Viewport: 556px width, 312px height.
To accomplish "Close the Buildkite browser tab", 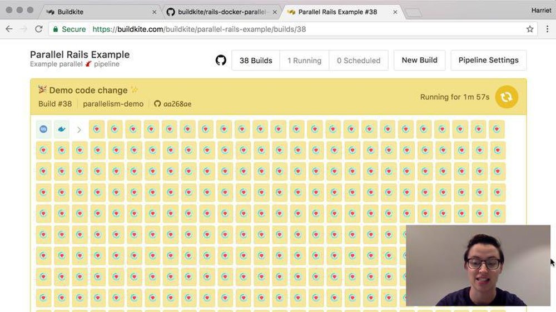I will click(x=154, y=12).
